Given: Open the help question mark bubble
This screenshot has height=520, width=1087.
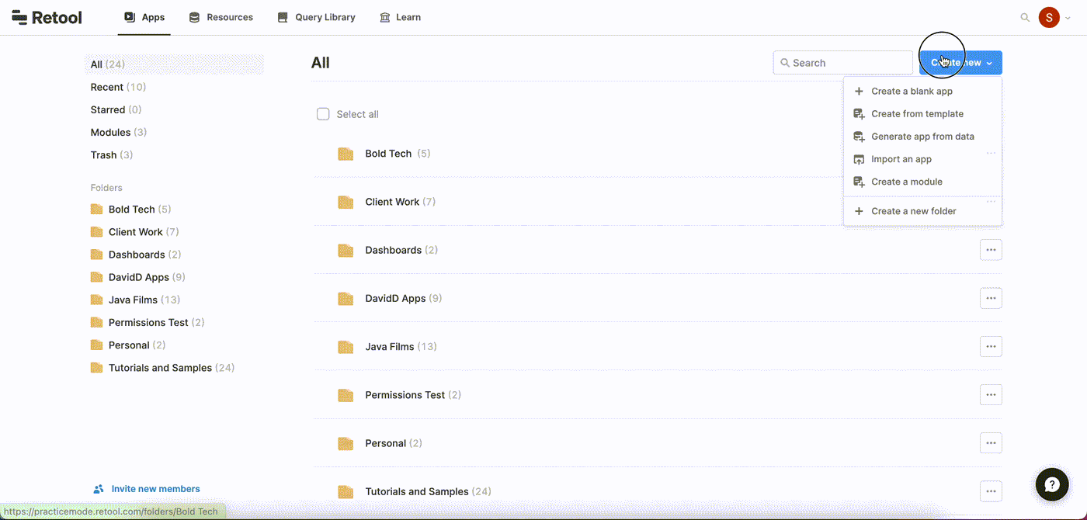Looking at the screenshot, I should coord(1052,485).
